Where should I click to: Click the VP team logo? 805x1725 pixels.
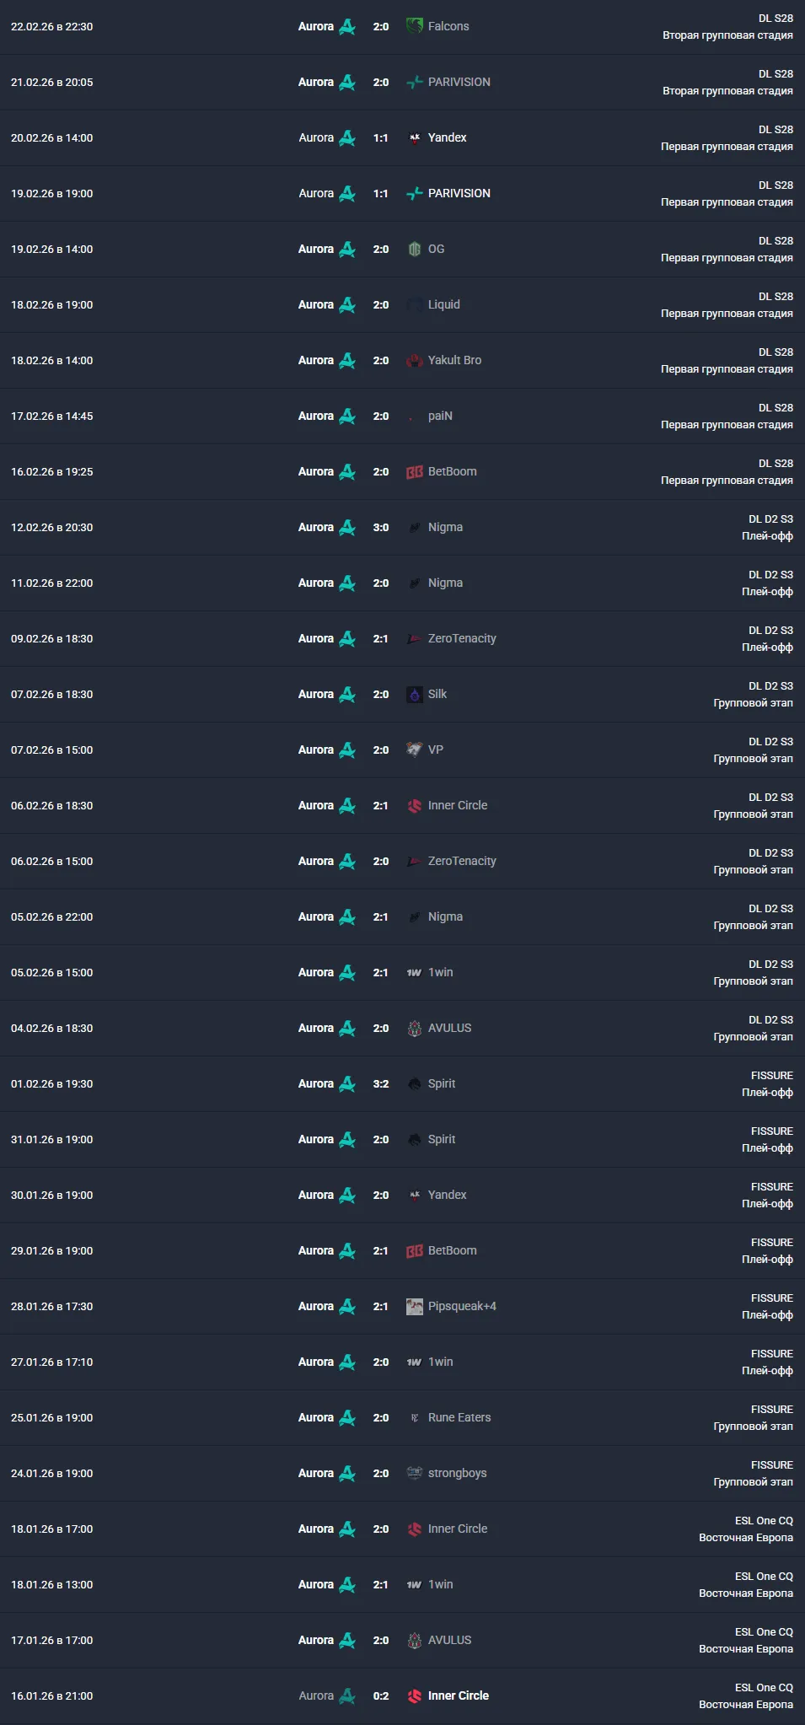(414, 750)
